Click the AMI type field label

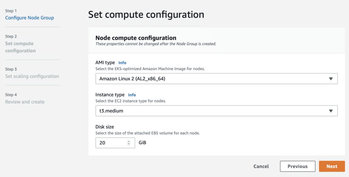coord(105,63)
